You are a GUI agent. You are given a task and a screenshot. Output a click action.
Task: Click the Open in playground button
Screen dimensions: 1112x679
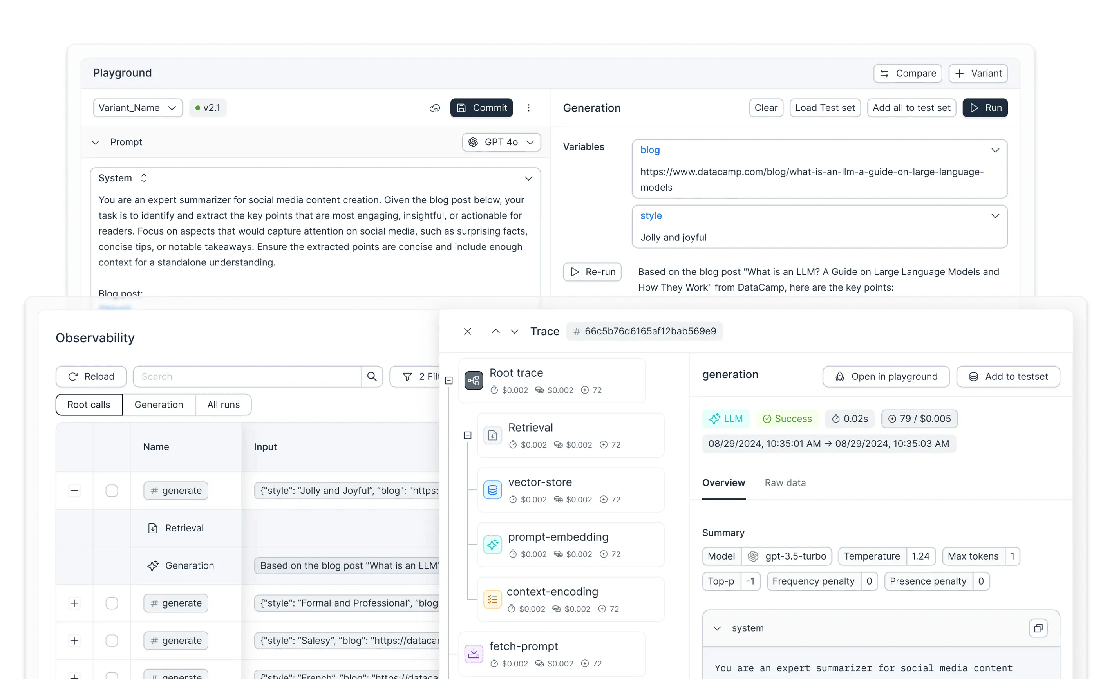(886, 376)
